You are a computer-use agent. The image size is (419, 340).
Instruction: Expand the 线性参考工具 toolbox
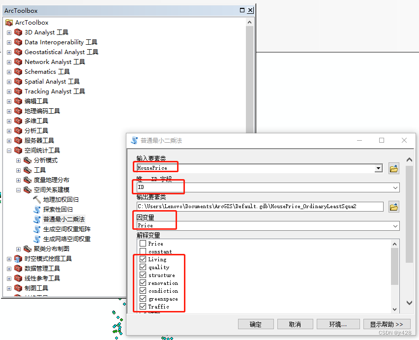9,279
